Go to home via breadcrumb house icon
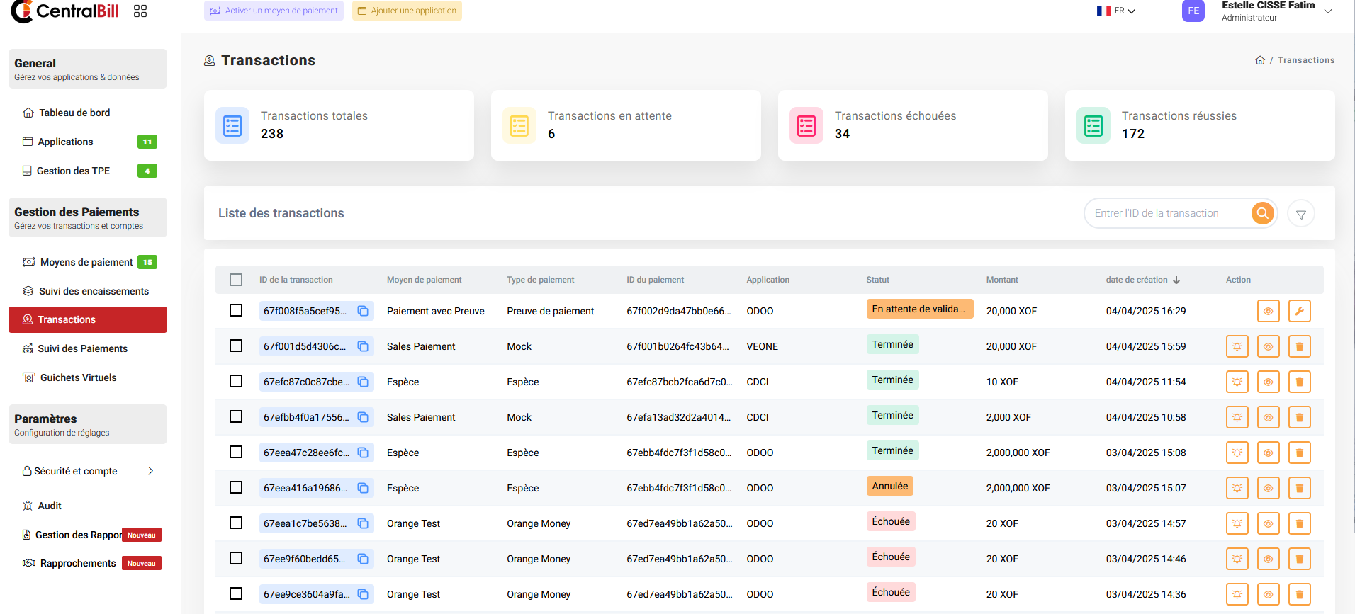The height and width of the screenshot is (614, 1355). tap(1259, 60)
